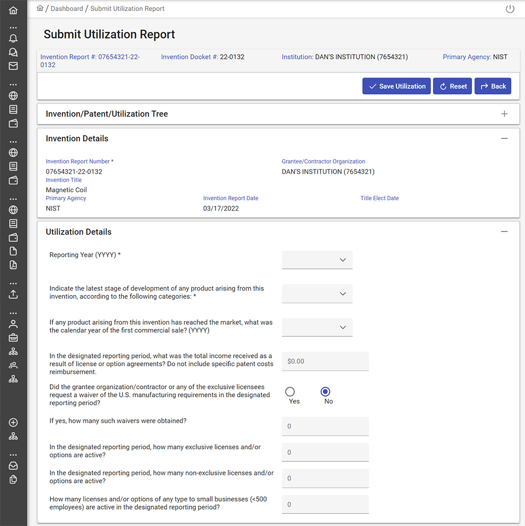The image size is (525, 526).
Task: Click the plus circle icon in the sidebar
Action: [x=13, y=422]
